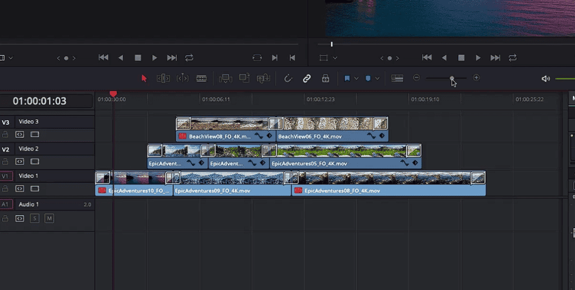Click the Insert Clip toolbar icon
This screenshot has width=575, height=290.
tap(226, 78)
